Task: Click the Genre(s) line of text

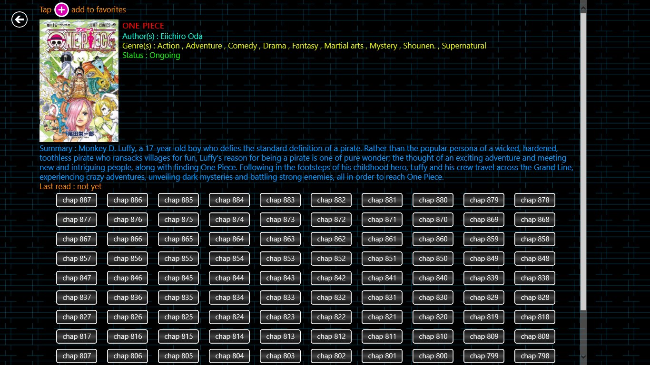Action: (304, 46)
